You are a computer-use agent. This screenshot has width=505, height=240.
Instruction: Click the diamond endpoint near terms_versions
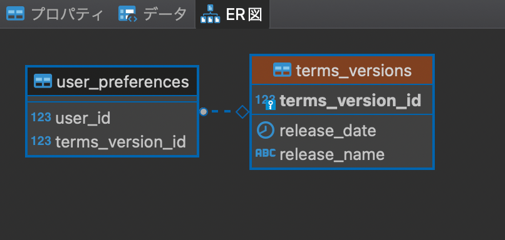pos(242,112)
